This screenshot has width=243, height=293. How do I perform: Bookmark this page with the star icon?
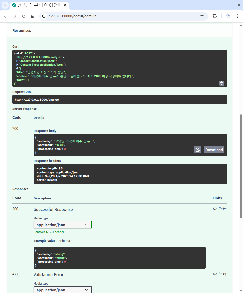pos(202,16)
